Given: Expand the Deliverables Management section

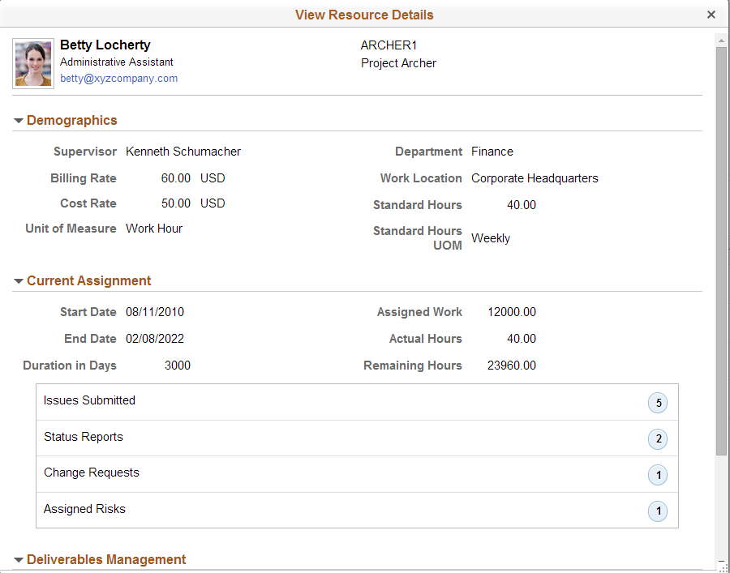Looking at the screenshot, I should [x=18, y=559].
